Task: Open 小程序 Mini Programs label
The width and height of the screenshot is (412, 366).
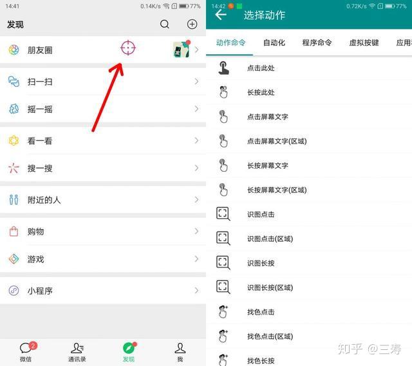Action: [40, 291]
